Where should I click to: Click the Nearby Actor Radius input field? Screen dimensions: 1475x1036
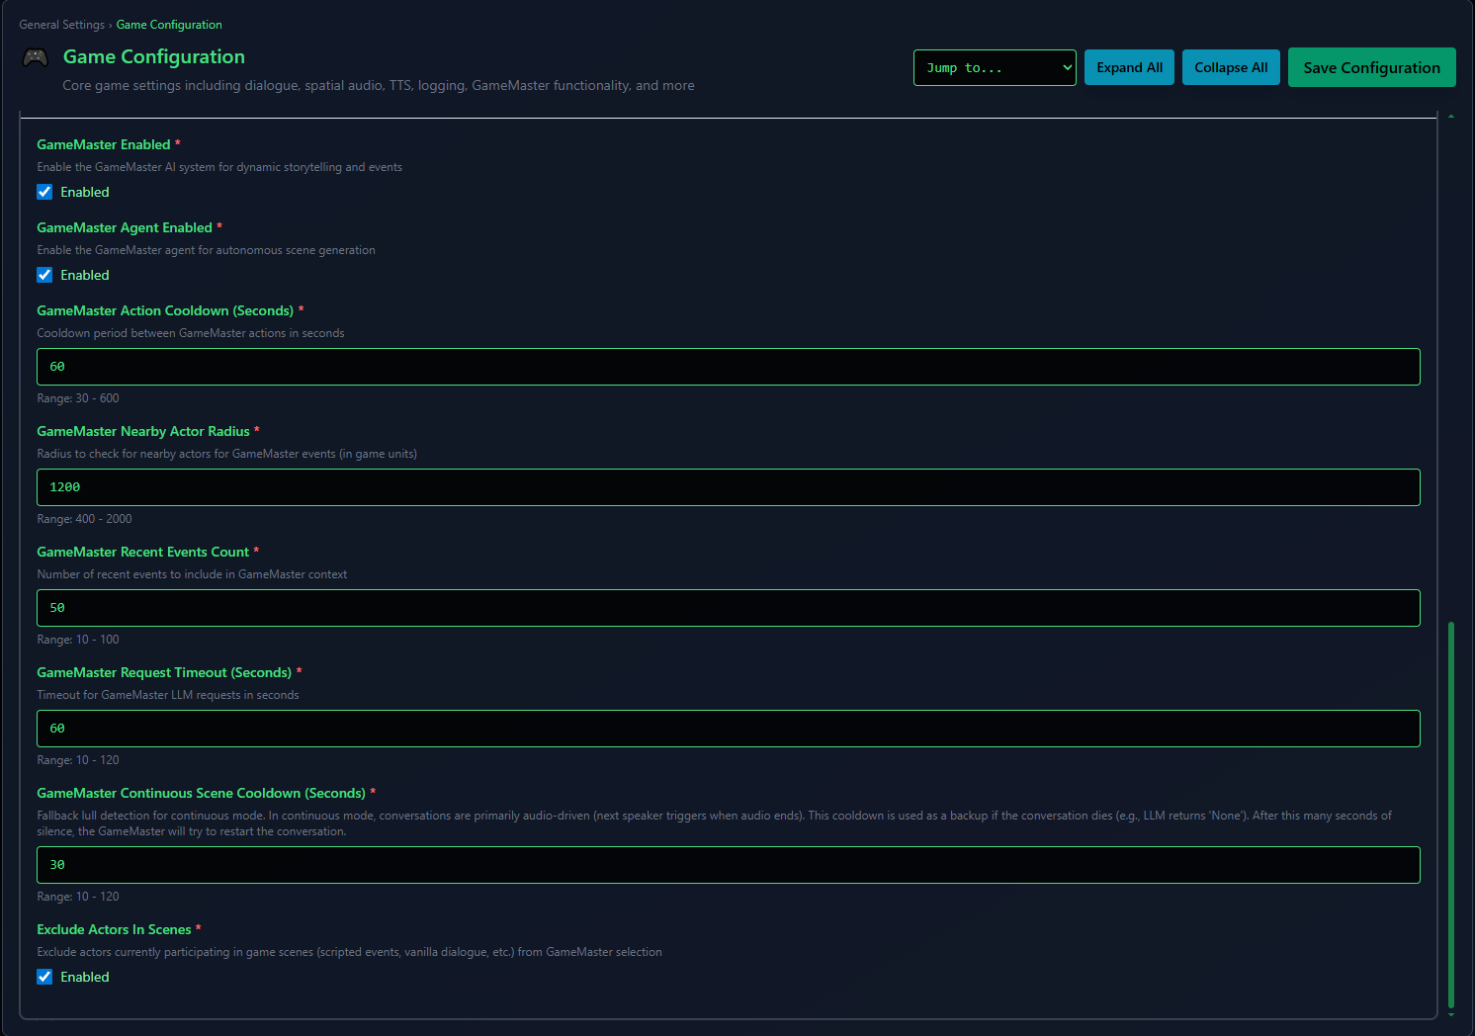[728, 487]
